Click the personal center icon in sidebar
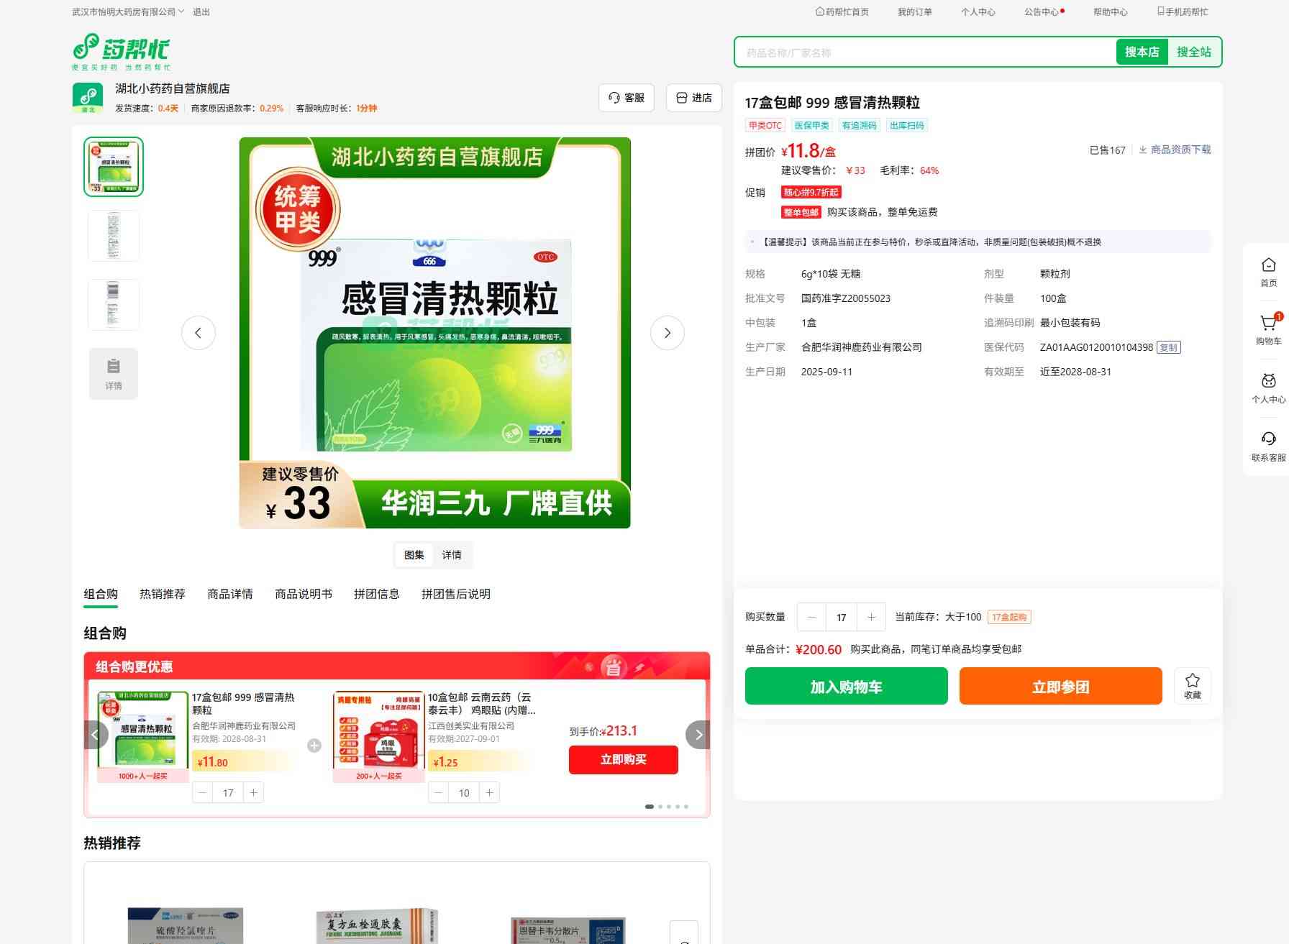This screenshot has height=944, width=1289. coord(1268,382)
